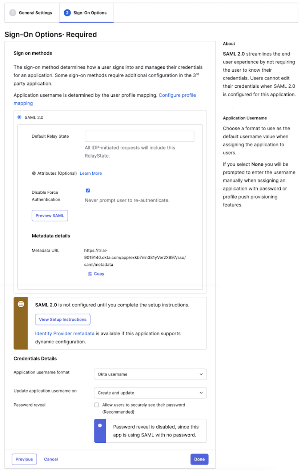
Task: Go back with the Previous button
Action: (x=24, y=459)
